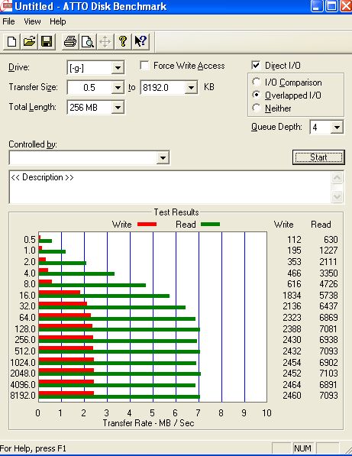
Task: Click the Description scrollbar down arrow
Action: 337,196
